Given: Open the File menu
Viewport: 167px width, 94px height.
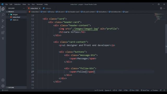Looking at the screenshot, I should click(6, 4).
